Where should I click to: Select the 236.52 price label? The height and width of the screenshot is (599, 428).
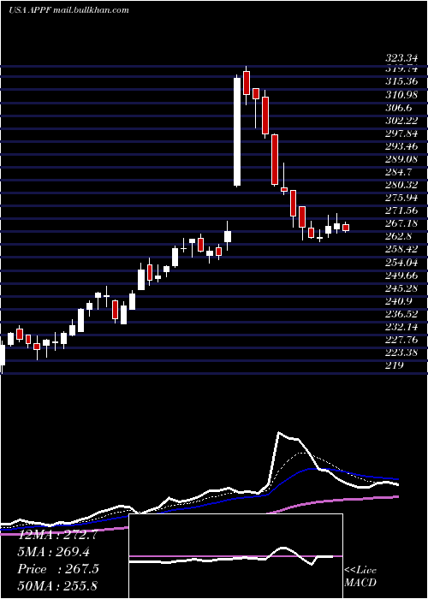tap(401, 314)
